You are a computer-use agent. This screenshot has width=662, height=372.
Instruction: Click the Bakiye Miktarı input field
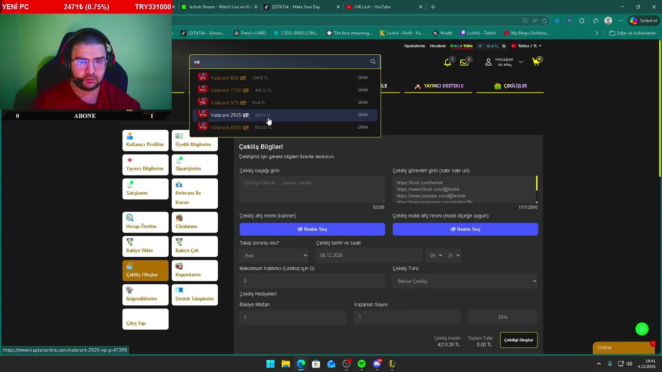coord(293,317)
